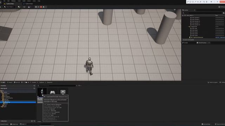Open the Select Mode dropdown
Viewport: 225px width, 126px height.
click(x=9, y=7)
